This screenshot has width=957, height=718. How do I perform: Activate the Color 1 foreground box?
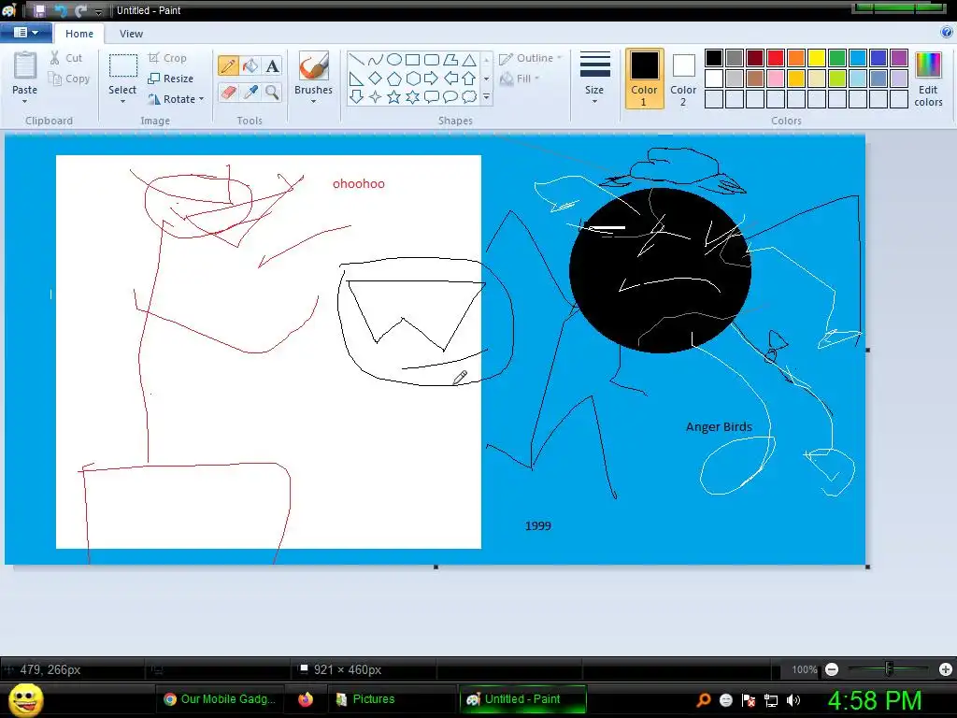(x=644, y=79)
